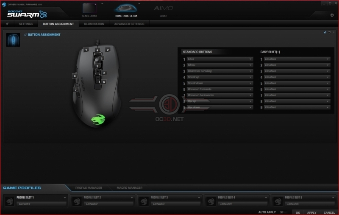Select button label 4 on the mouse image
Image resolution: width=339 pixels, height=215 pixels.
pyautogui.click(x=97, y=50)
